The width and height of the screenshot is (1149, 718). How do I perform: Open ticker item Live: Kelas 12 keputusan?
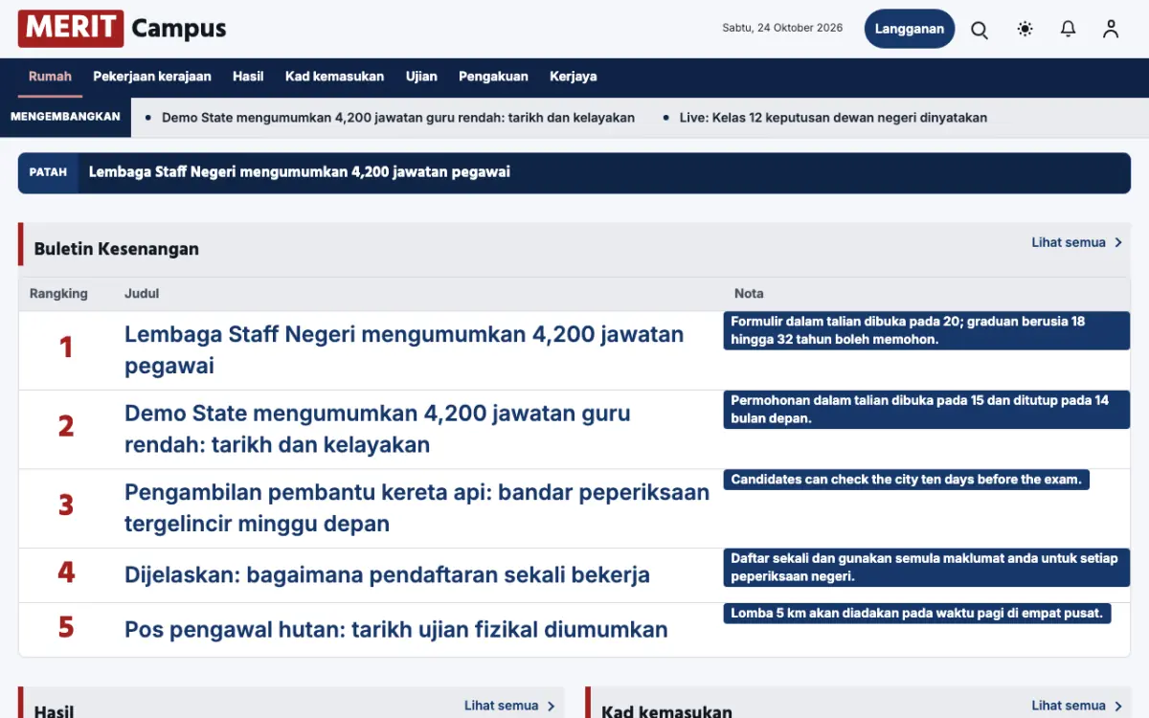coord(833,118)
